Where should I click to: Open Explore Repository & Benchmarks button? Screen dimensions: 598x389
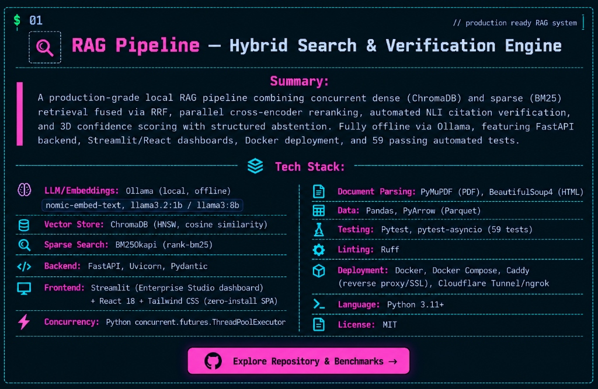coord(298,360)
